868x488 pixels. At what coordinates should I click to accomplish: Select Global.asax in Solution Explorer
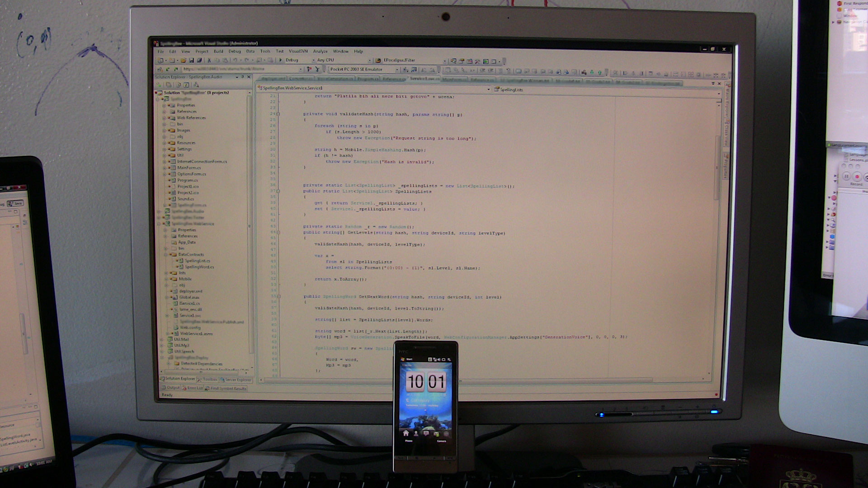189,297
